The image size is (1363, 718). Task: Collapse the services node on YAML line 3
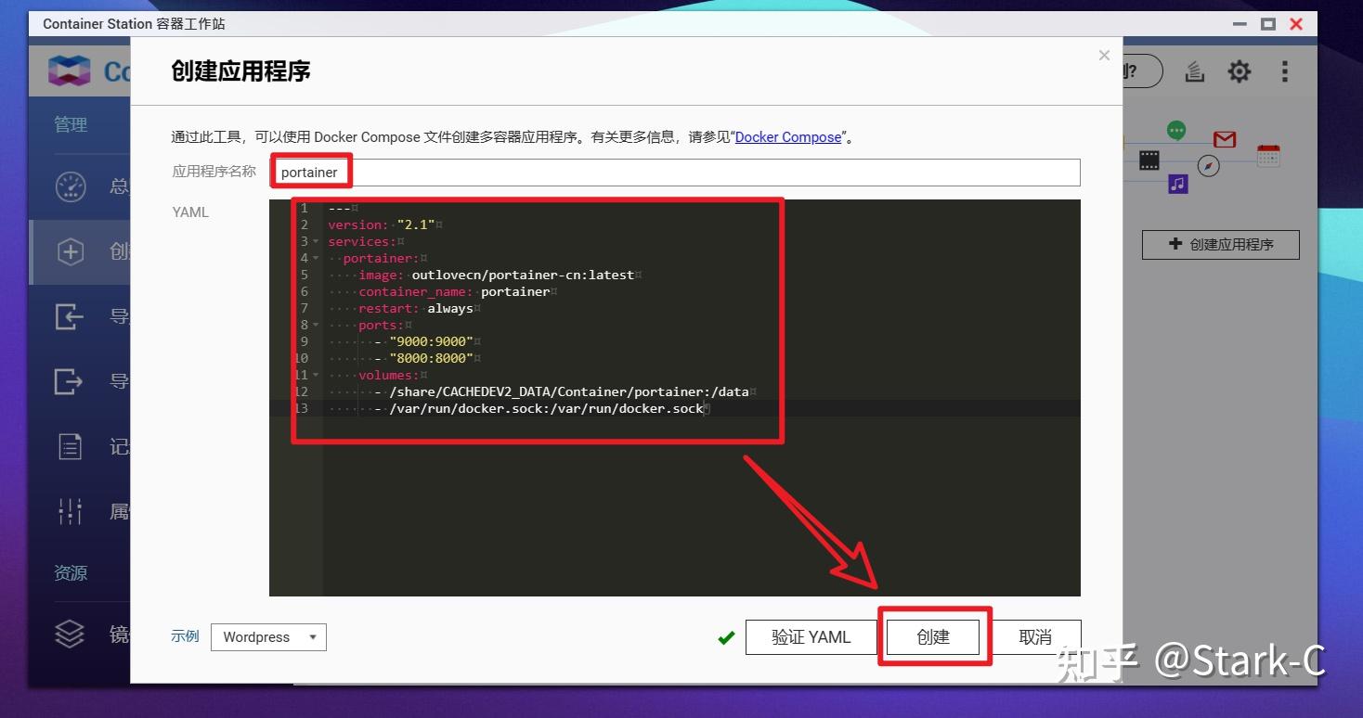click(x=315, y=241)
